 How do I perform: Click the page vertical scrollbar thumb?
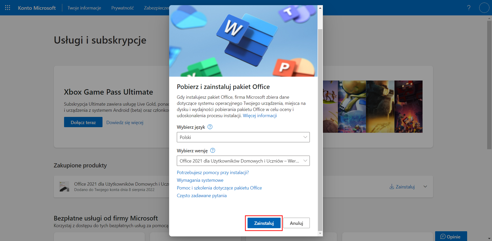(x=489, y=85)
